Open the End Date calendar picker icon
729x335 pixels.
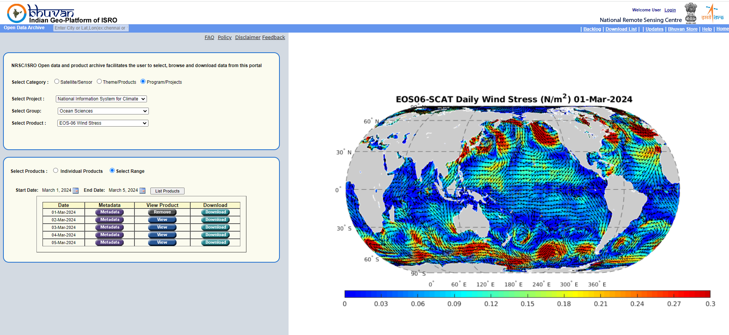click(142, 191)
